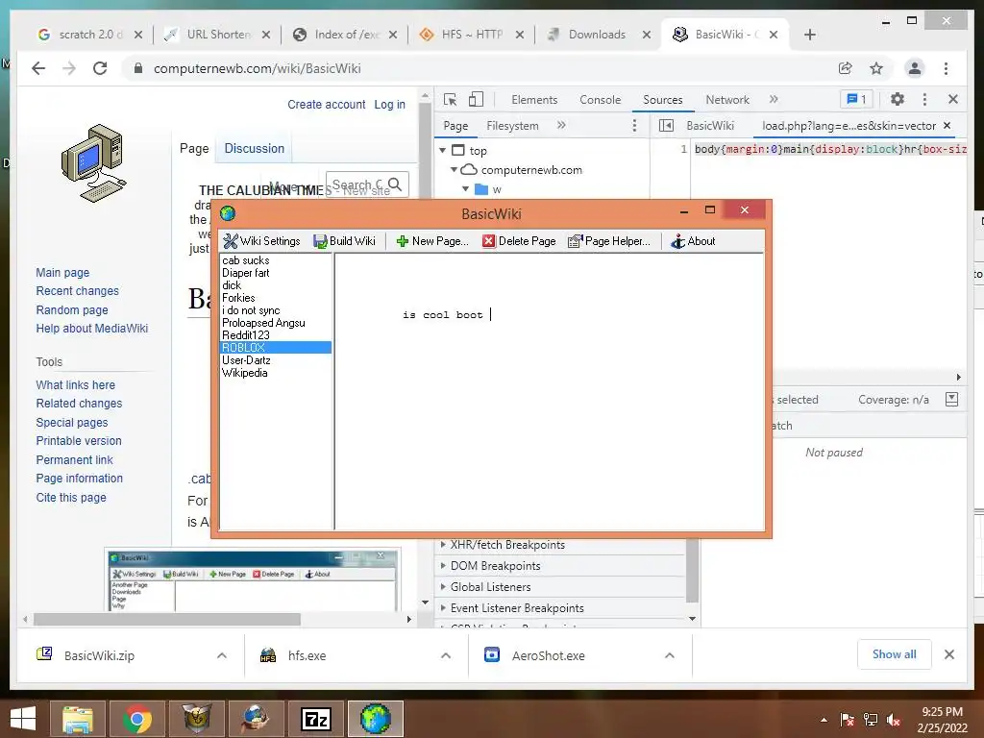Open Chrome profile avatar menu
The width and height of the screenshot is (984, 738).
tap(915, 68)
